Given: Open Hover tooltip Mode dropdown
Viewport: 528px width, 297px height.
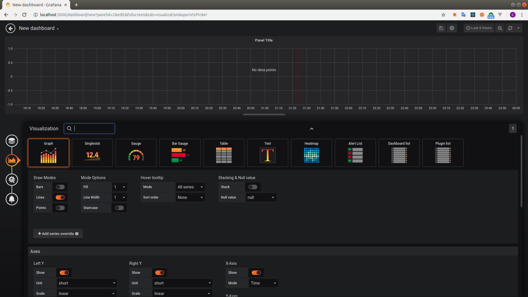Looking at the screenshot, I should point(190,187).
